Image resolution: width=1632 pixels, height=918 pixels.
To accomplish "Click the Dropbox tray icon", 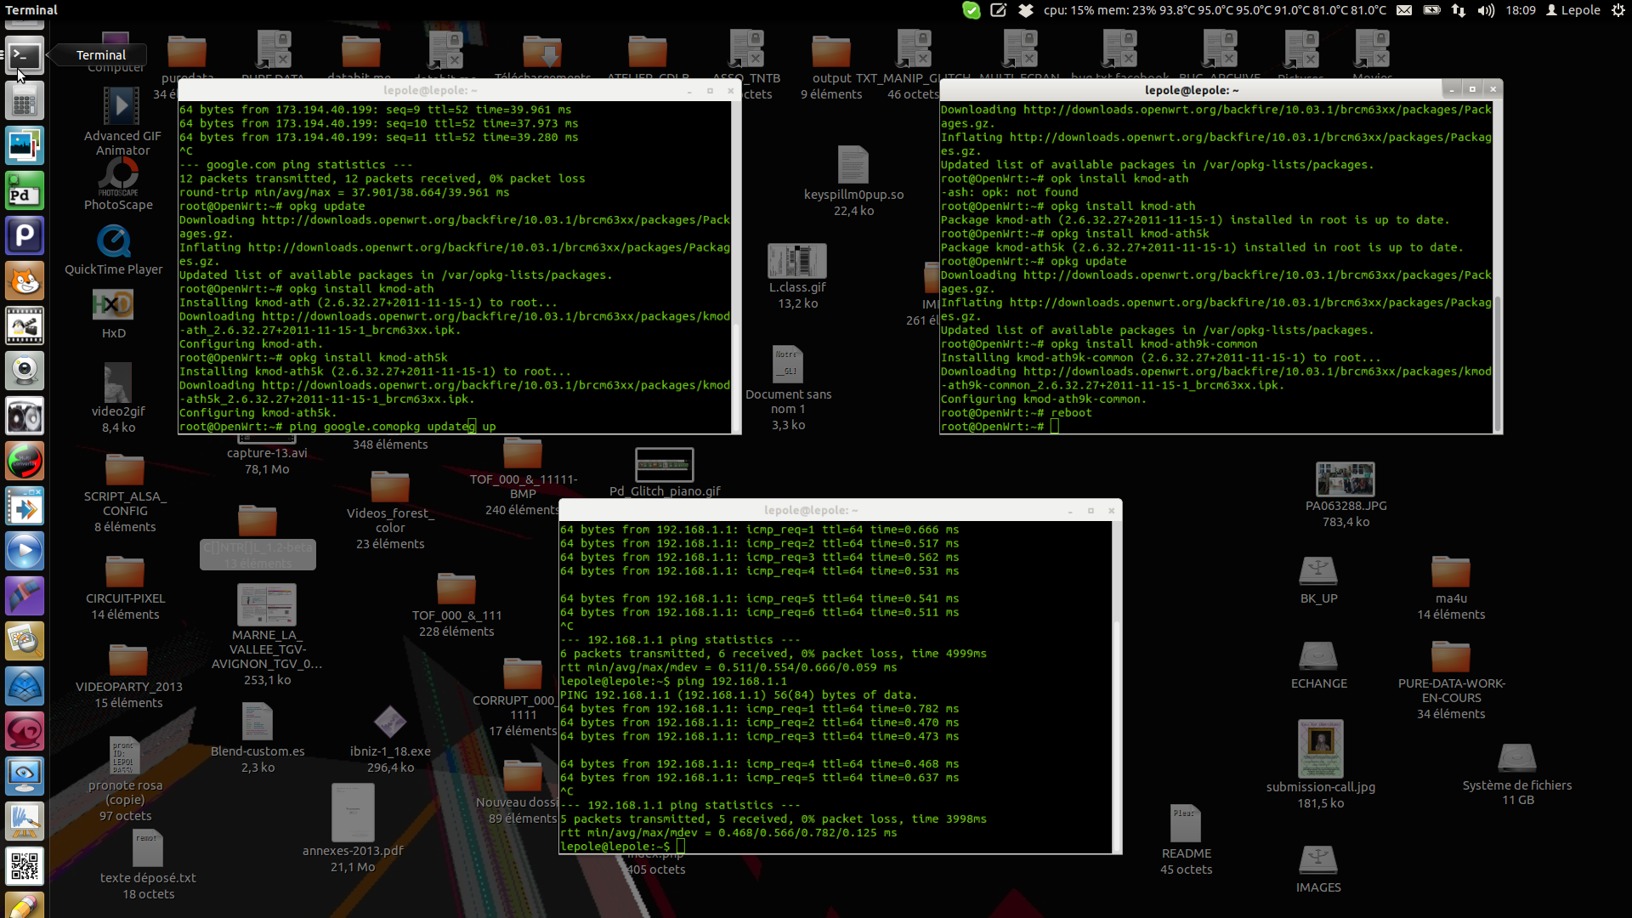I will tap(1026, 10).
